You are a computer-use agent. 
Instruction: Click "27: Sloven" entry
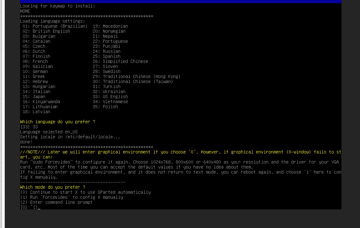(x=105, y=67)
